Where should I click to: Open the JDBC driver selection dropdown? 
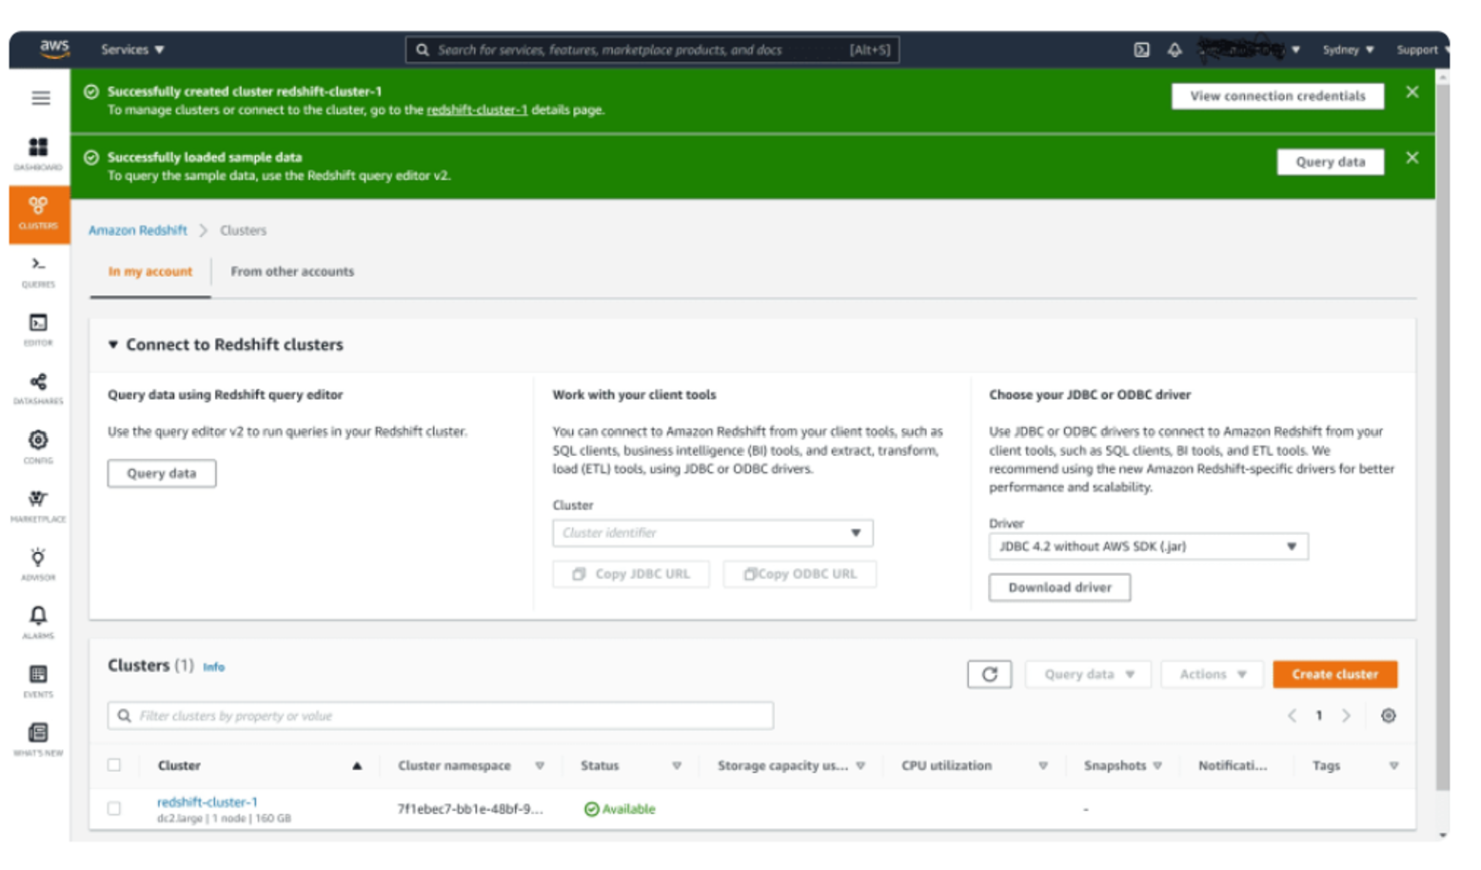[1148, 546]
